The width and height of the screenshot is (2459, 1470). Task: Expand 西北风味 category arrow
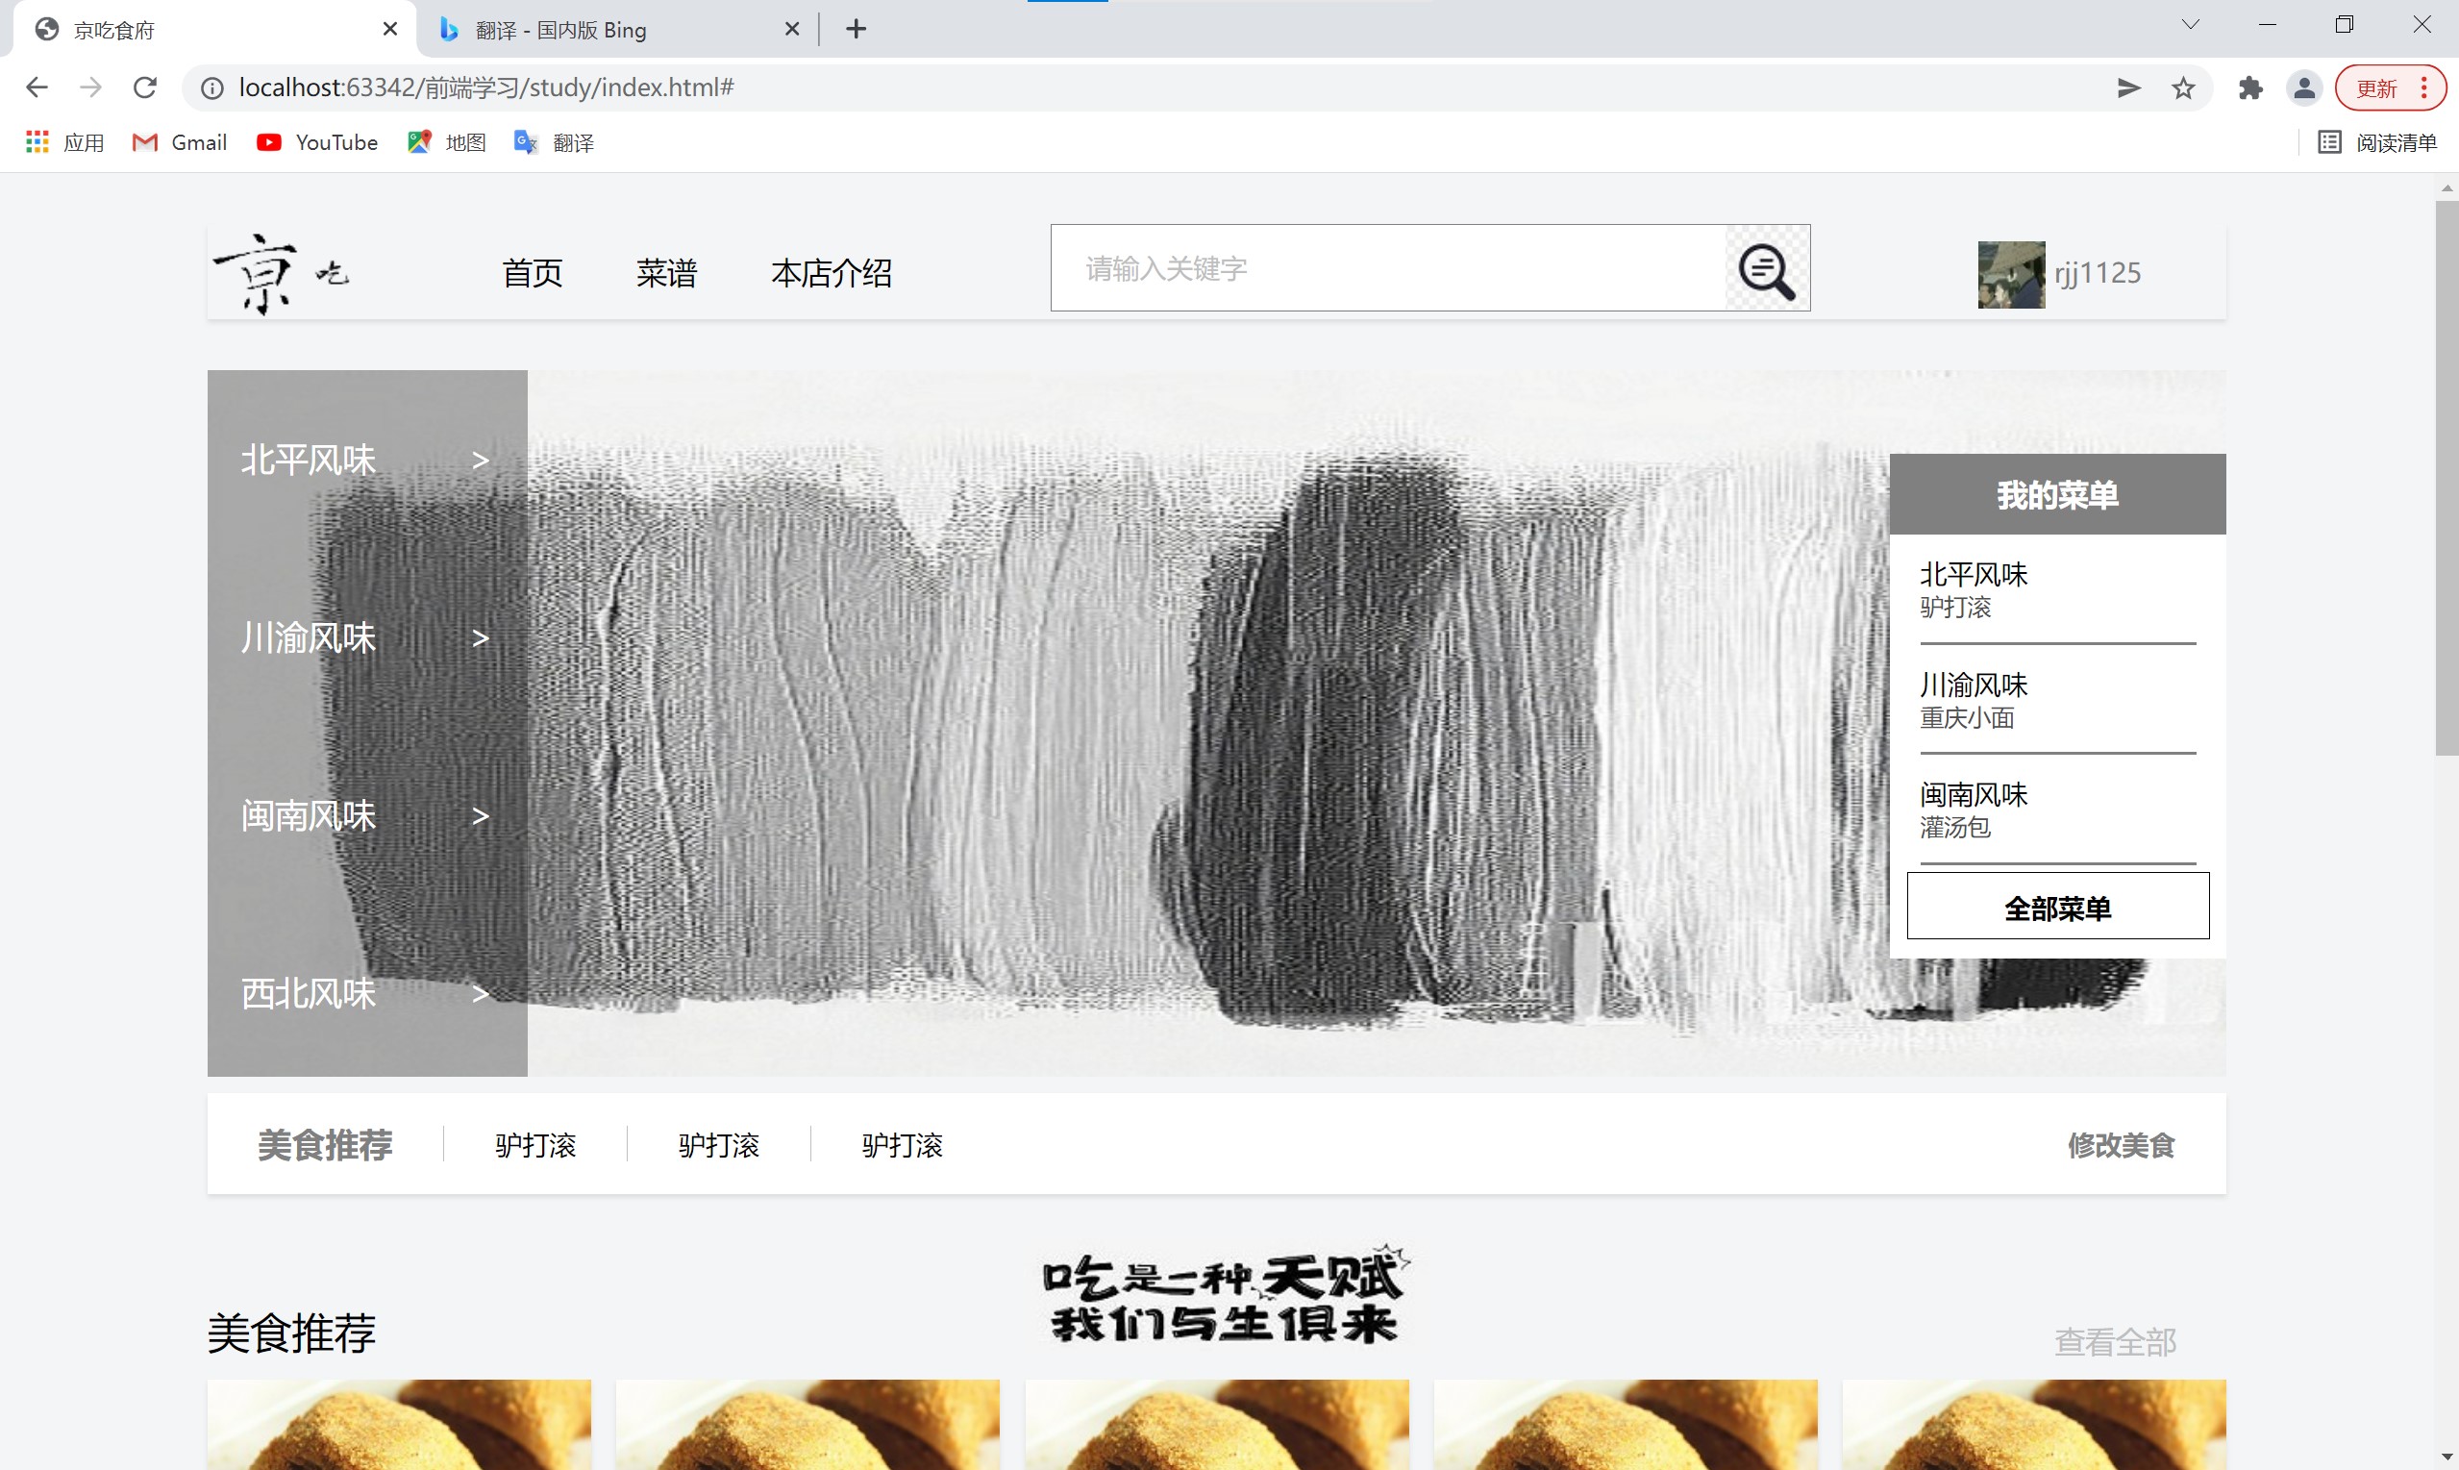(481, 993)
